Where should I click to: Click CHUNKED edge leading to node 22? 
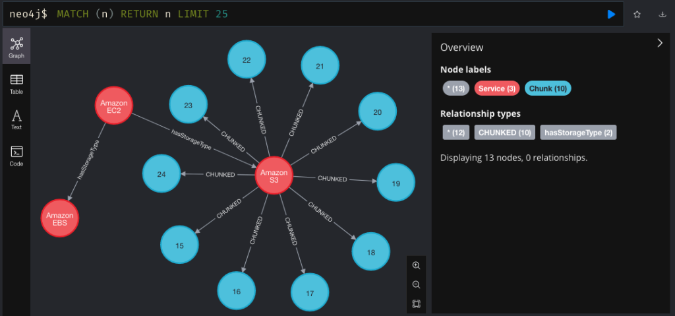coord(260,119)
